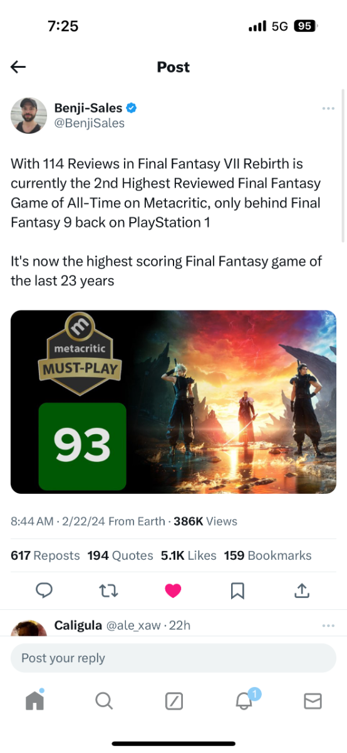The image size is (347, 753).
Task: Unlike the post with the pink heart
Action: pos(173,590)
